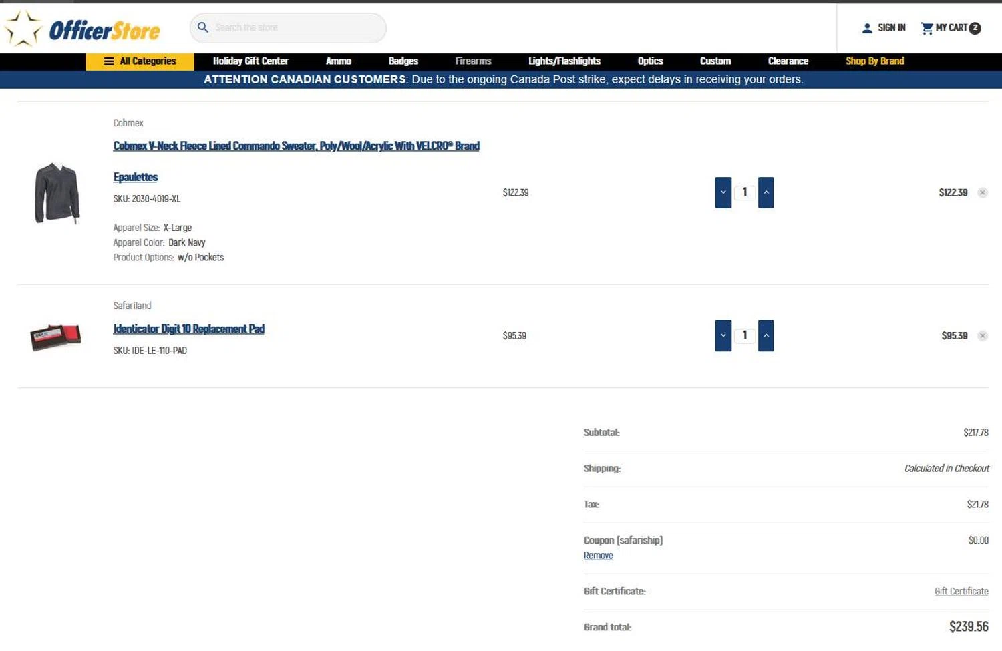
Task: Open the Sign In account link
Action: tap(884, 28)
